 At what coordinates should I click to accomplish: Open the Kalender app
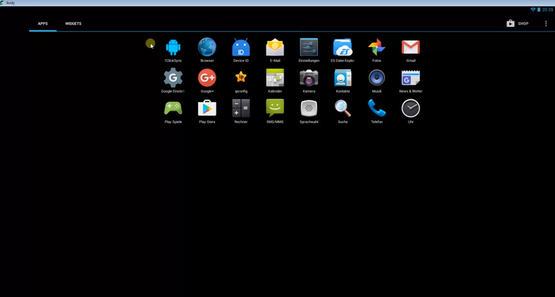coord(275,78)
